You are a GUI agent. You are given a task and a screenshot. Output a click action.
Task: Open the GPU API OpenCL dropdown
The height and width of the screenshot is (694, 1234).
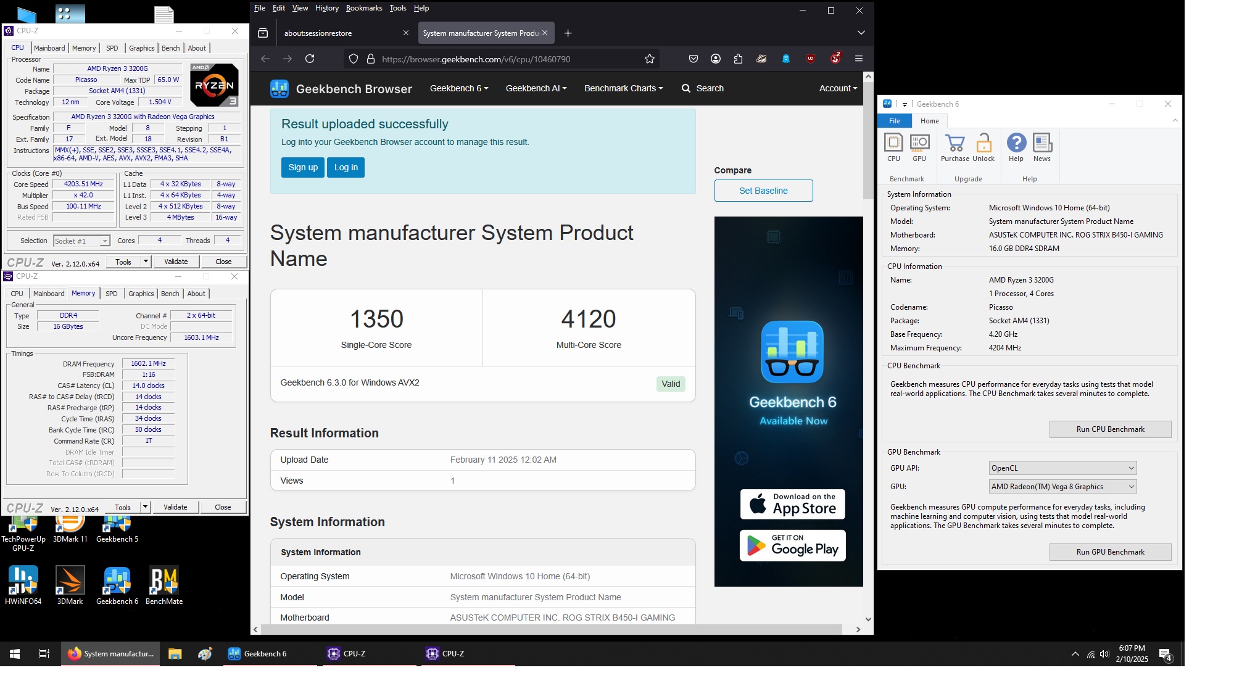(x=1062, y=468)
